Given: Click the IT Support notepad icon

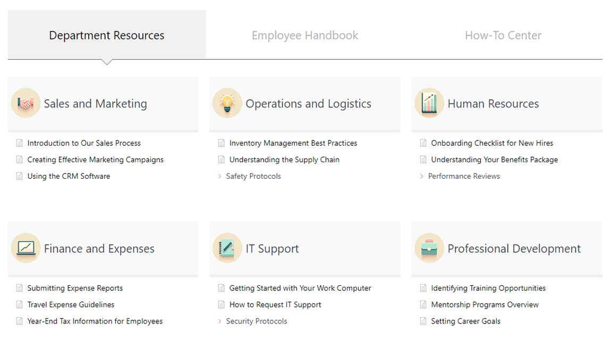Looking at the screenshot, I should point(227,248).
